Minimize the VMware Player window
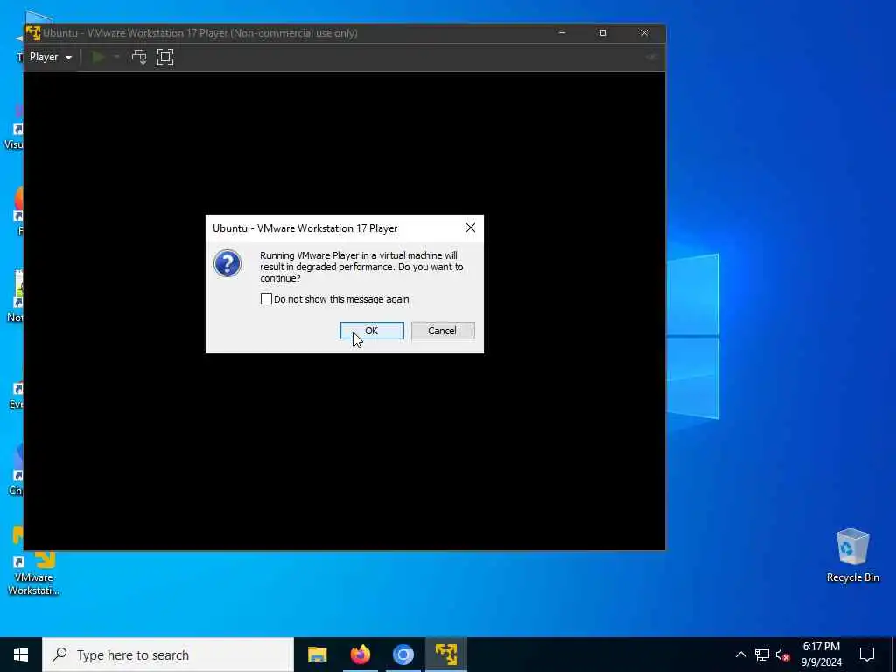 tap(563, 33)
